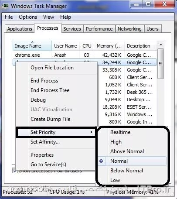Click the 1,052 K Client Ser... row
Screen dimensions: 177x199
pyautogui.click(x=127, y=85)
